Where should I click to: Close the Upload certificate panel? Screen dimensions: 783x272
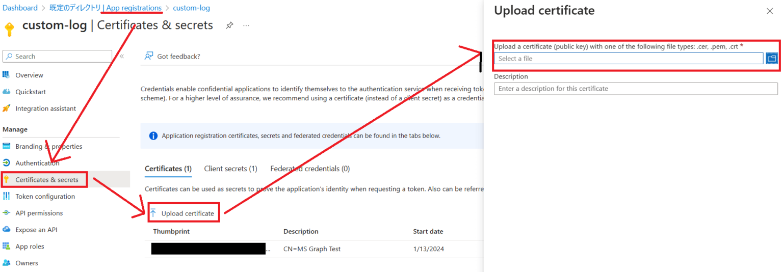[770, 11]
